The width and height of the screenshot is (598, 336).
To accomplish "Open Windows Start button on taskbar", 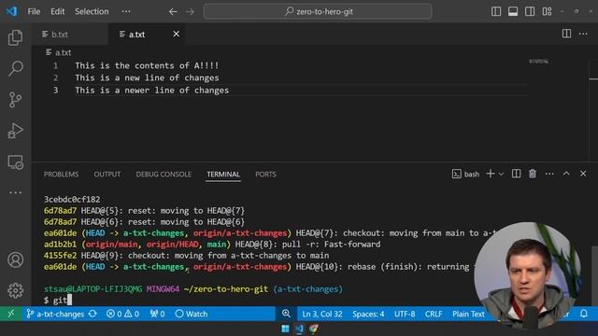I will pyautogui.click(x=285, y=329).
